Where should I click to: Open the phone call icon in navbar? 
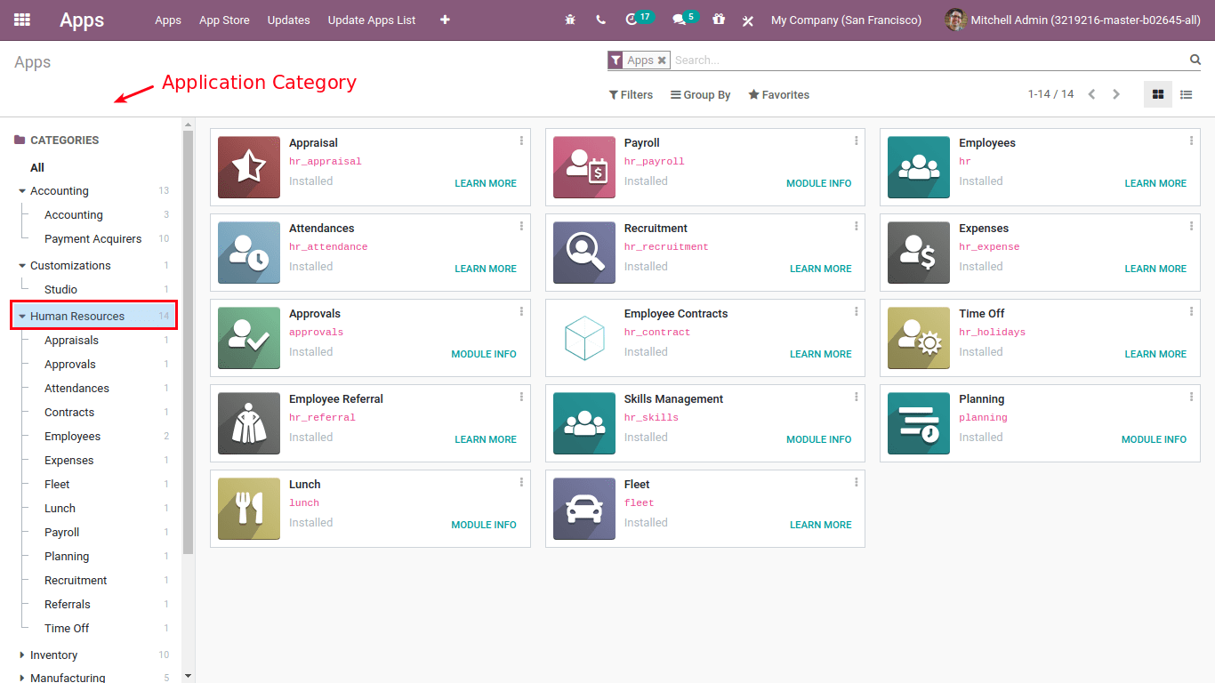601,20
